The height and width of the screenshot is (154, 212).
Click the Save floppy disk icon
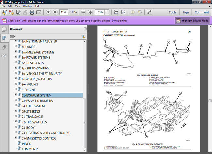click(25, 12)
